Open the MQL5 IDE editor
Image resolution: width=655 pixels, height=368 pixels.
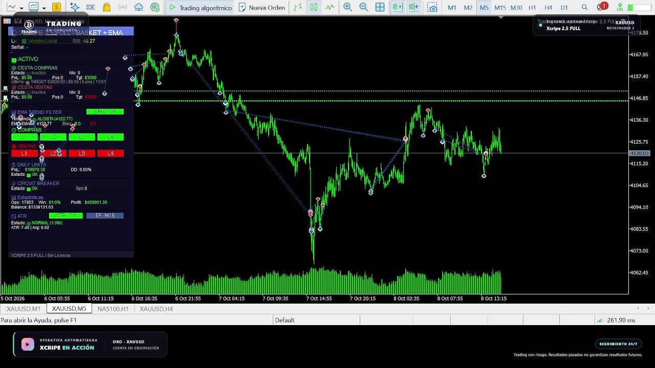click(91, 7)
